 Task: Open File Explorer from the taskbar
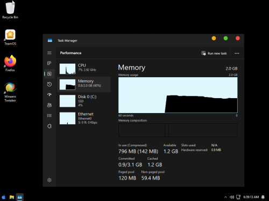click(12, 197)
